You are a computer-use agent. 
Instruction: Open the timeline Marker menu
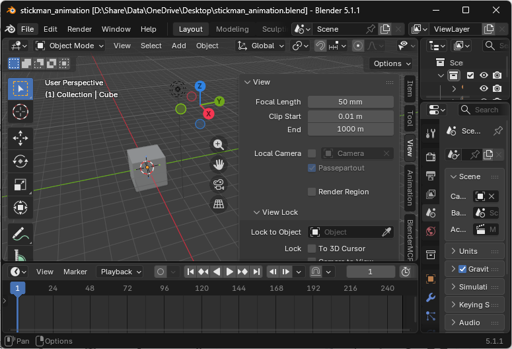click(x=75, y=272)
